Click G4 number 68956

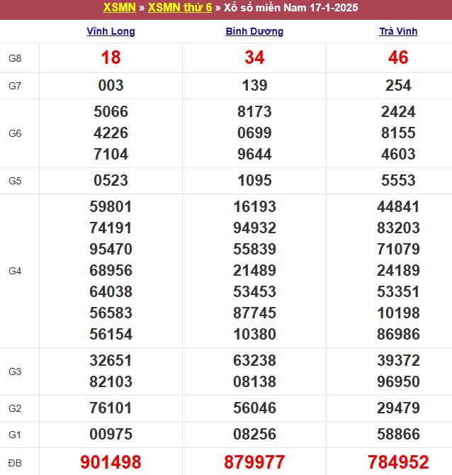pyautogui.click(x=111, y=270)
